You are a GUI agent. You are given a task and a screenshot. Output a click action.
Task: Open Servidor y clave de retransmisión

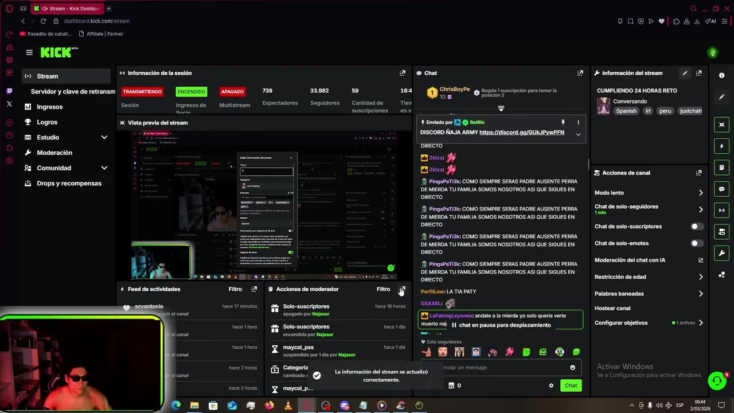click(x=73, y=92)
